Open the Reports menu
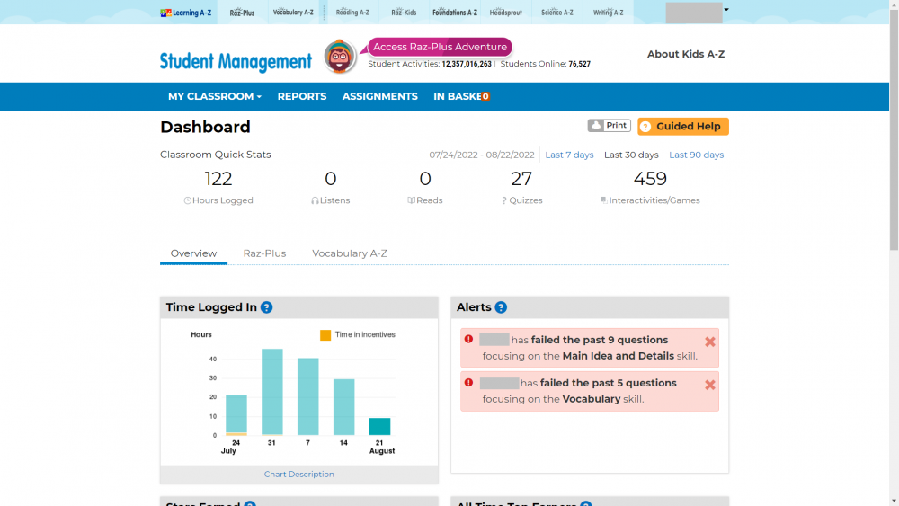This screenshot has height=506, width=899. [301, 96]
